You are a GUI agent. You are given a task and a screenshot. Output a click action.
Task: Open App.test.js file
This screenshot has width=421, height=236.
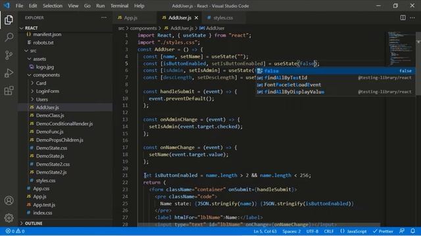pyautogui.click(x=65, y=205)
